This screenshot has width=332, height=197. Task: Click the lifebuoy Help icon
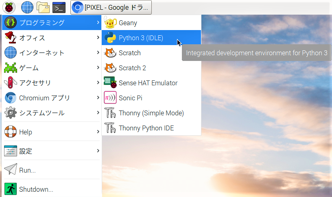click(x=11, y=132)
